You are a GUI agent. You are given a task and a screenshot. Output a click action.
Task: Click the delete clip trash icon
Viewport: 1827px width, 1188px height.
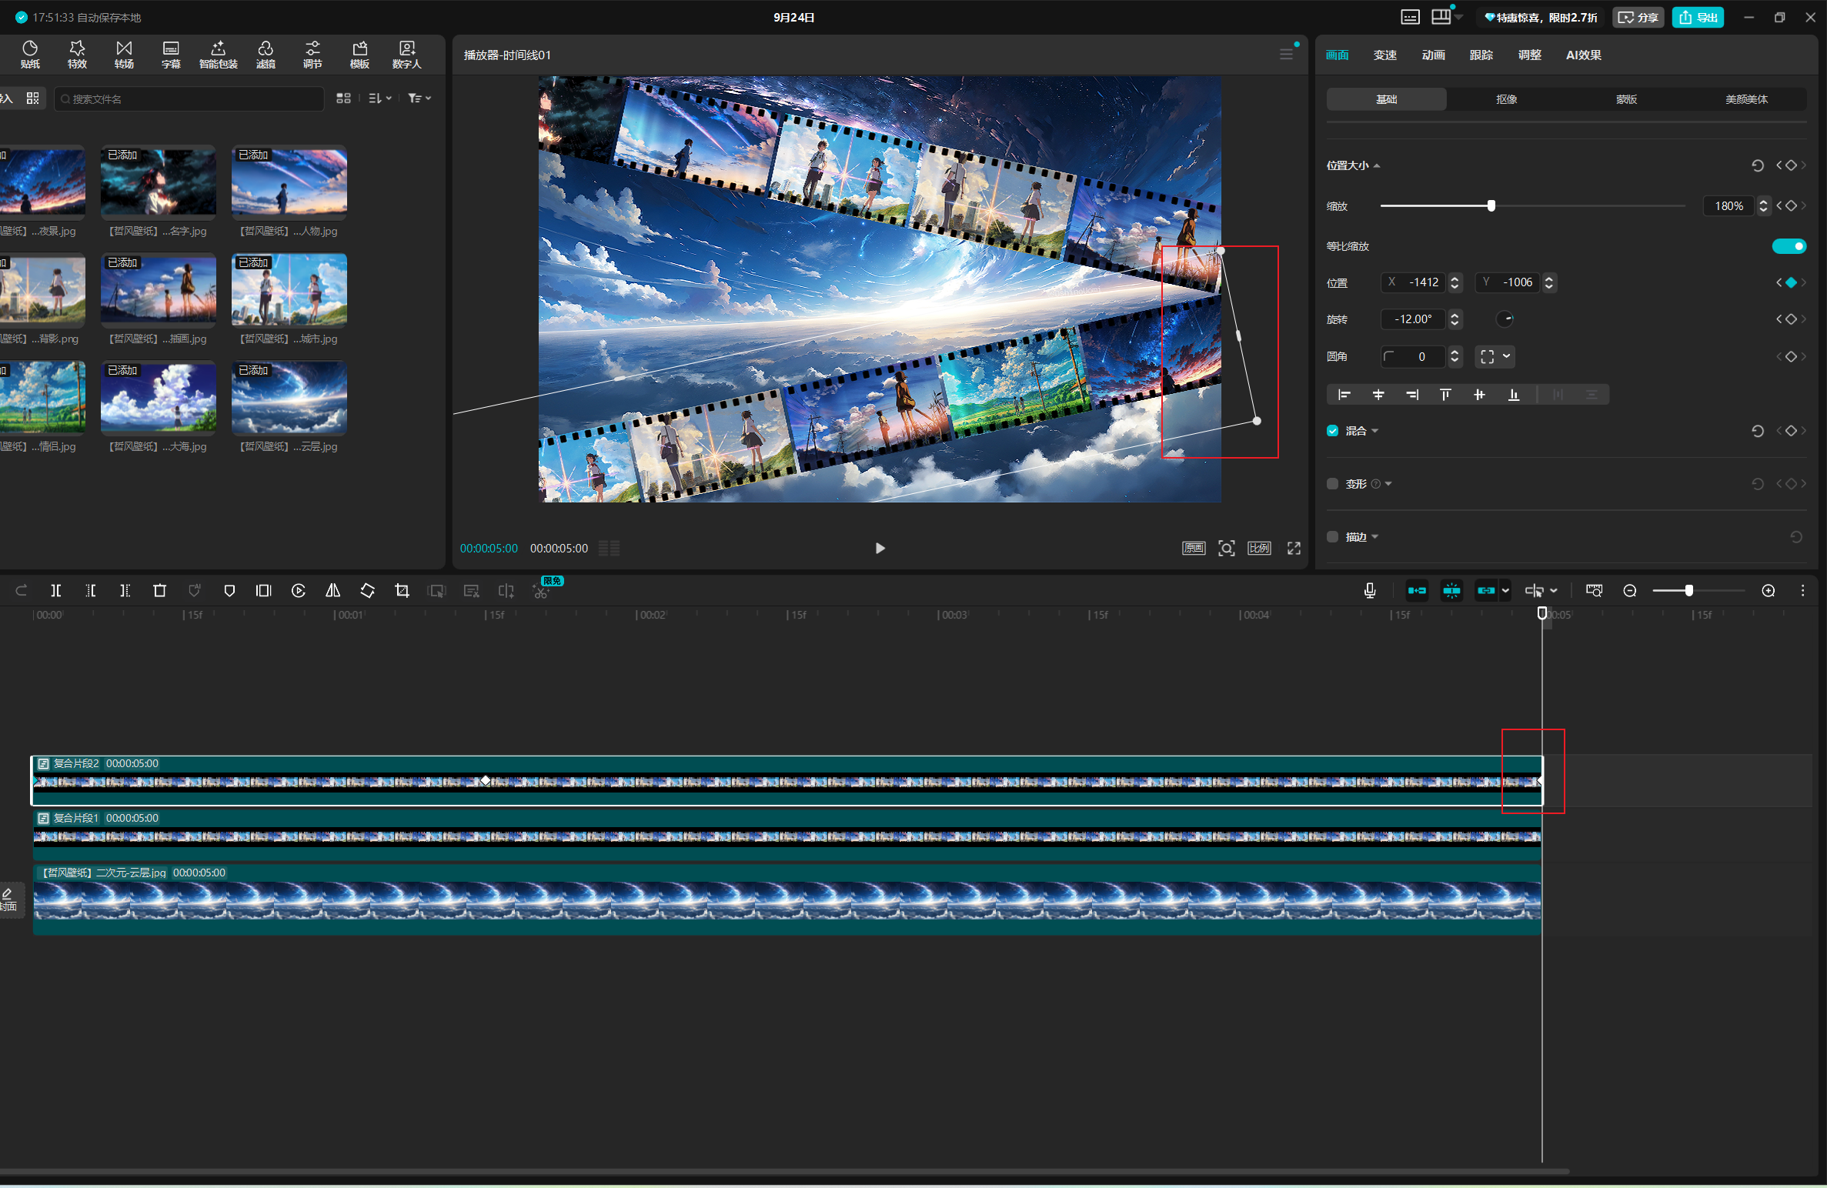click(160, 591)
